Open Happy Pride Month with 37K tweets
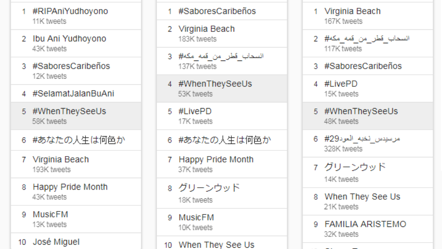The height and width of the screenshot is (249, 442). coord(216,160)
